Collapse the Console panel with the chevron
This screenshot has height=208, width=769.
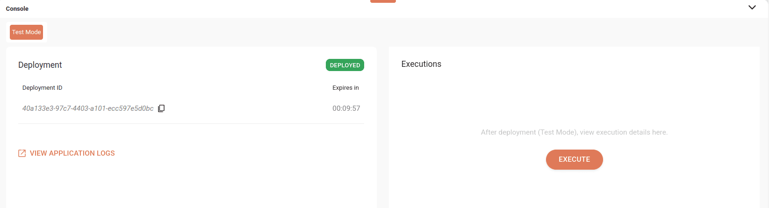click(x=752, y=7)
